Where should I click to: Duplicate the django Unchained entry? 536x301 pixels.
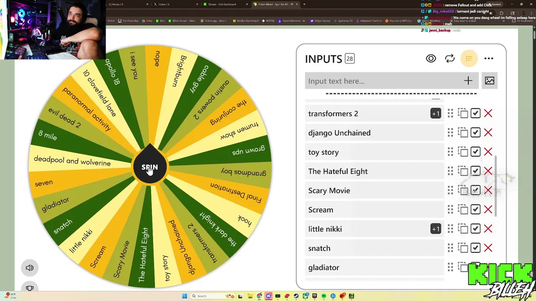coord(463,133)
